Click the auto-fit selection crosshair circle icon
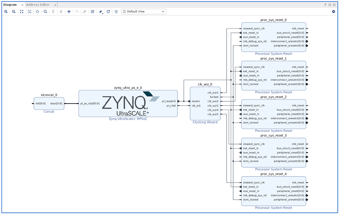This screenshot has width=339, height=214. [x=37, y=12]
